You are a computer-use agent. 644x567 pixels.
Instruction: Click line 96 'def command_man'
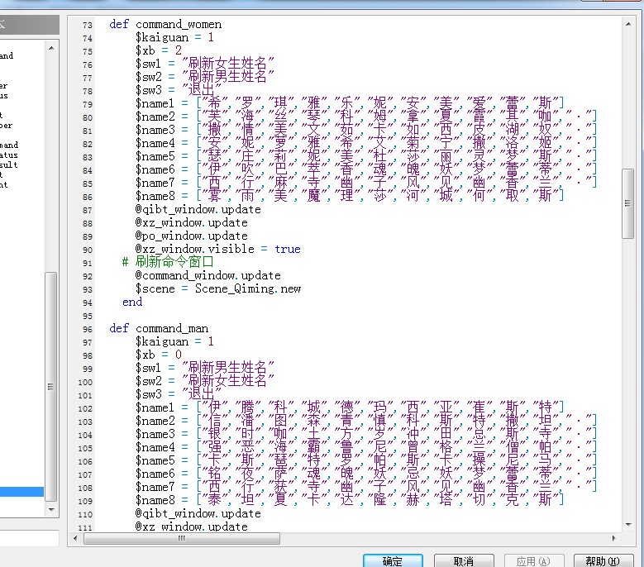click(159, 328)
